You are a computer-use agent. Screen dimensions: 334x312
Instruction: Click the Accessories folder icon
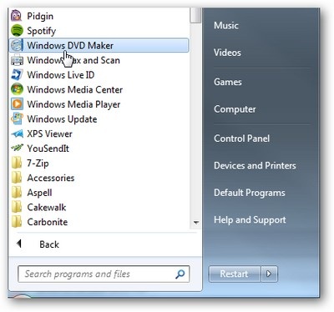click(17, 178)
